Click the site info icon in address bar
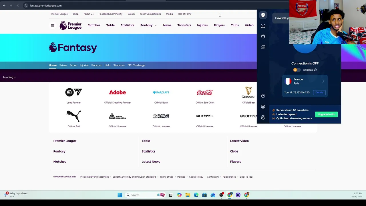 click(26, 5)
